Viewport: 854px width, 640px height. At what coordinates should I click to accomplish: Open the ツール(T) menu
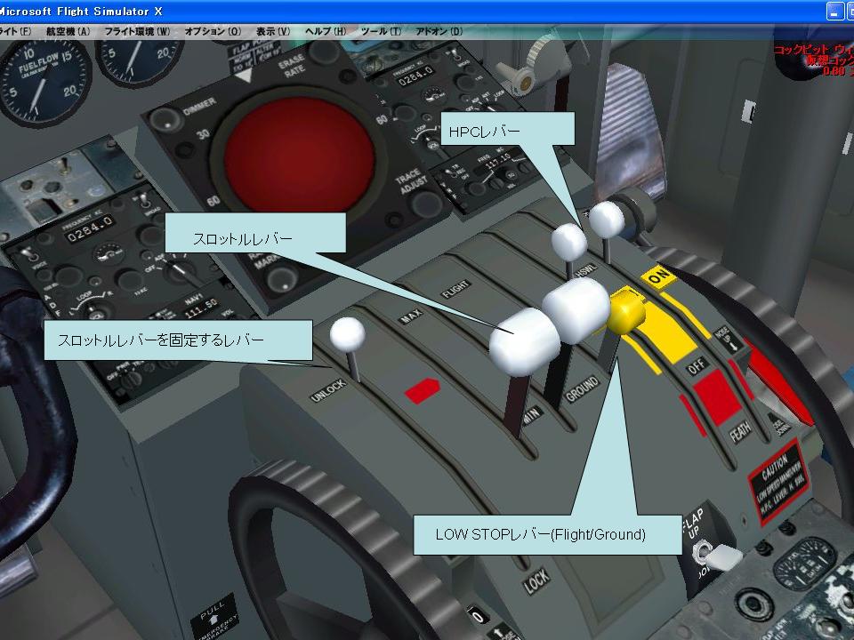[382, 32]
